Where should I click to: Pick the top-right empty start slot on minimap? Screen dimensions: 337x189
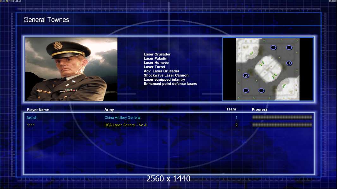click(289, 48)
